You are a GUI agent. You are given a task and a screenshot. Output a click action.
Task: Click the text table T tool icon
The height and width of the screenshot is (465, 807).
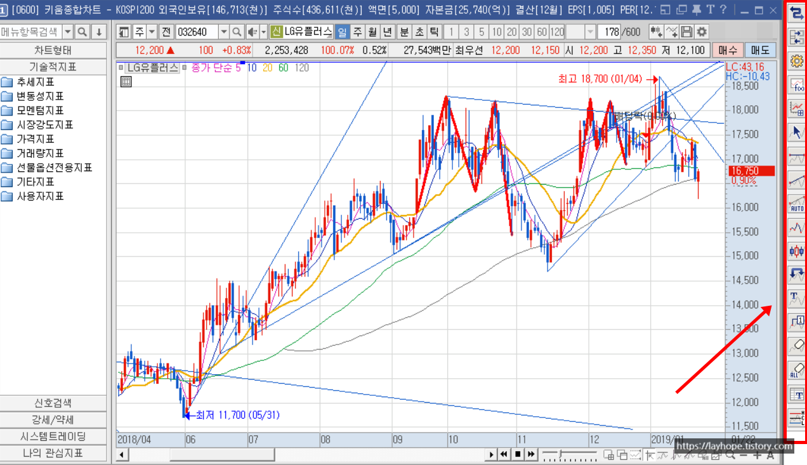coord(796,394)
